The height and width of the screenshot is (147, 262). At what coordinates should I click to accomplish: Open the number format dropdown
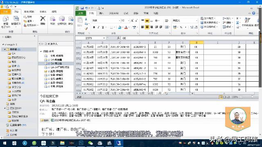(x=196, y=20)
